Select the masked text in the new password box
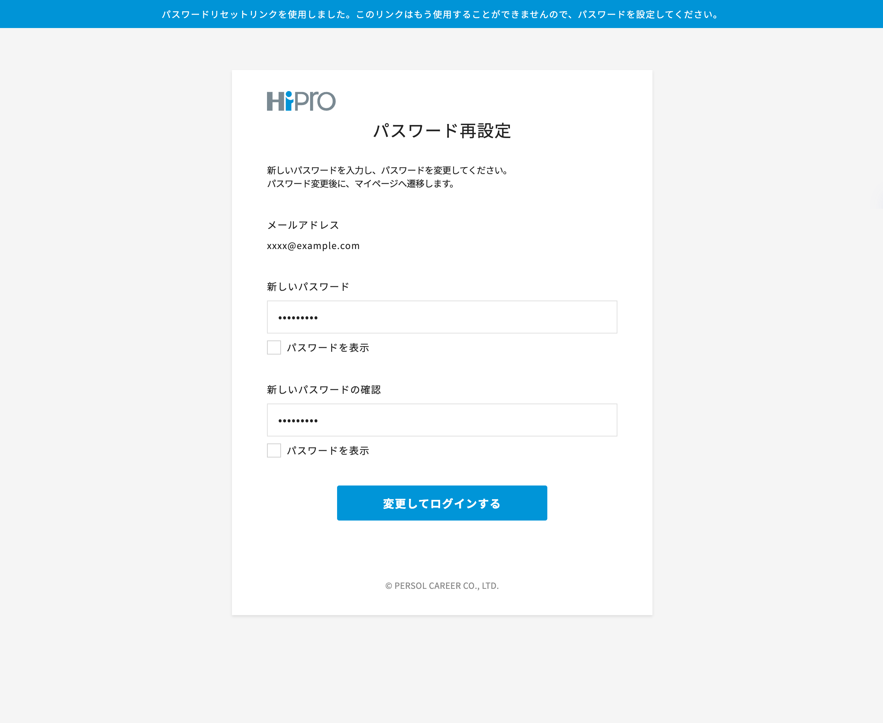 (x=298, y=317)
